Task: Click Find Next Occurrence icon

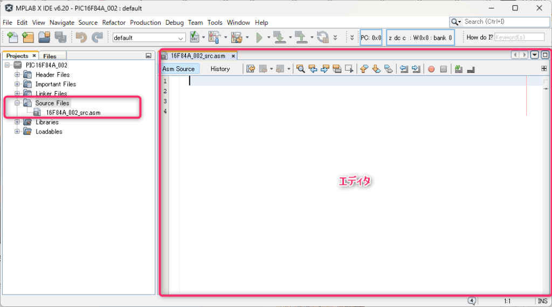Action: [x=325, y=69]
